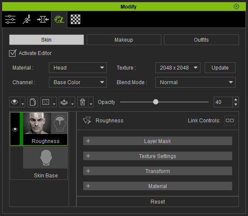Viewport: 248px width, 216px height.
Task: Click the Opacity value field showing 40
Action: (223, 102)
